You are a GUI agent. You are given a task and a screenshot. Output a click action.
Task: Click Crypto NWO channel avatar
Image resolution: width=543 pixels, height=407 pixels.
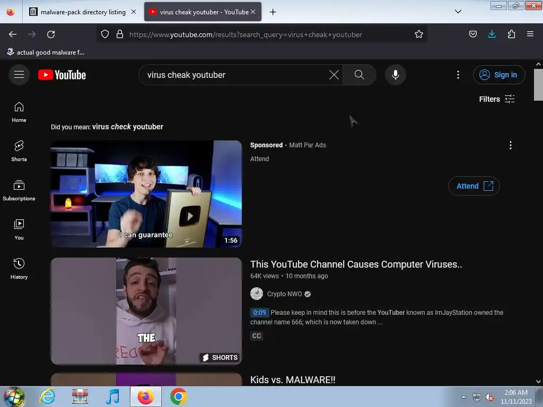[x=257, y=294]
